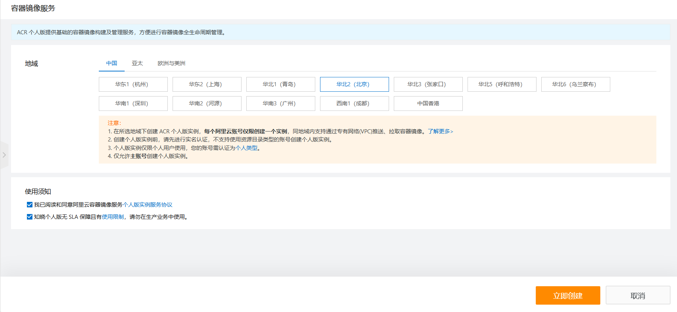The height and width of the screenshot is (312, 677).
Task: Click the 使用须知 section heading
Action: [38, 192]
